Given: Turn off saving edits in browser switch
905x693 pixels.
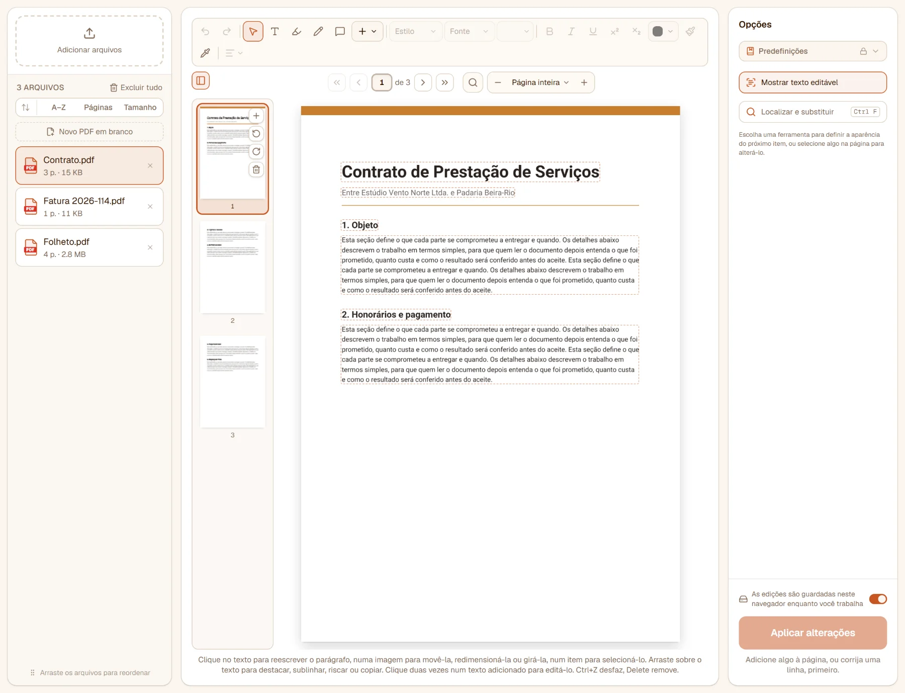Looking at the screenshot, I should [878, 599].
